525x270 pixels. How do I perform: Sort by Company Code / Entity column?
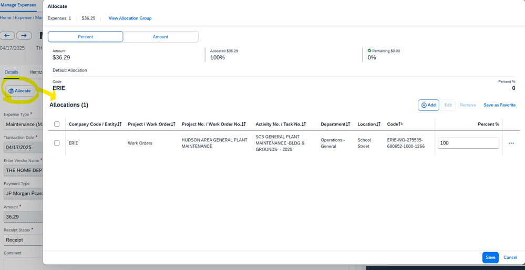click(95, 124)
